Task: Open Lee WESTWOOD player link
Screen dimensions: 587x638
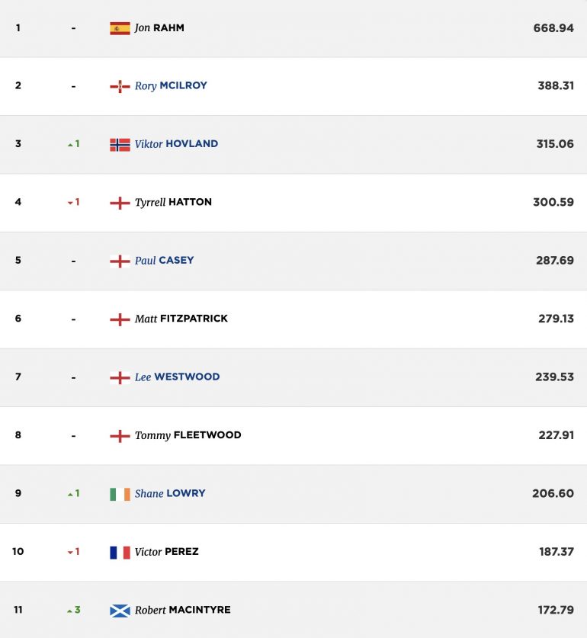Action: coord(177,377)
